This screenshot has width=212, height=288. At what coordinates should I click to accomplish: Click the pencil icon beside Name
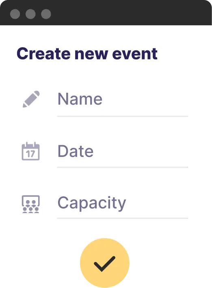(31, 99)
